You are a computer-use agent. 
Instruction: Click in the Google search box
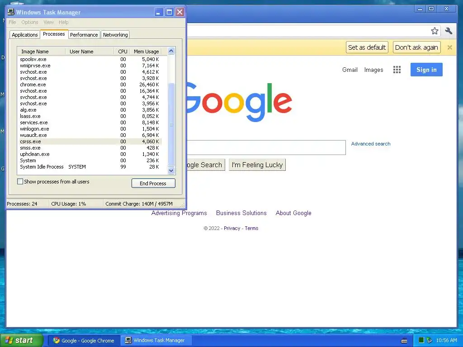pos(266,148)
